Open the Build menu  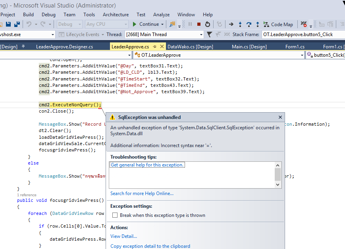28,15
